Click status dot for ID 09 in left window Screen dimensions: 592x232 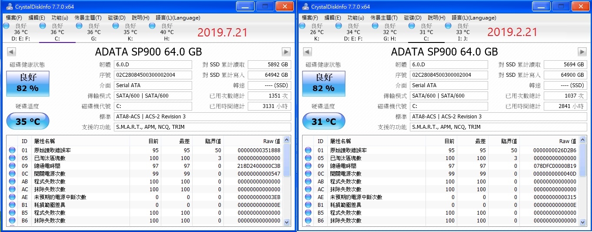(x=13, y=166)
